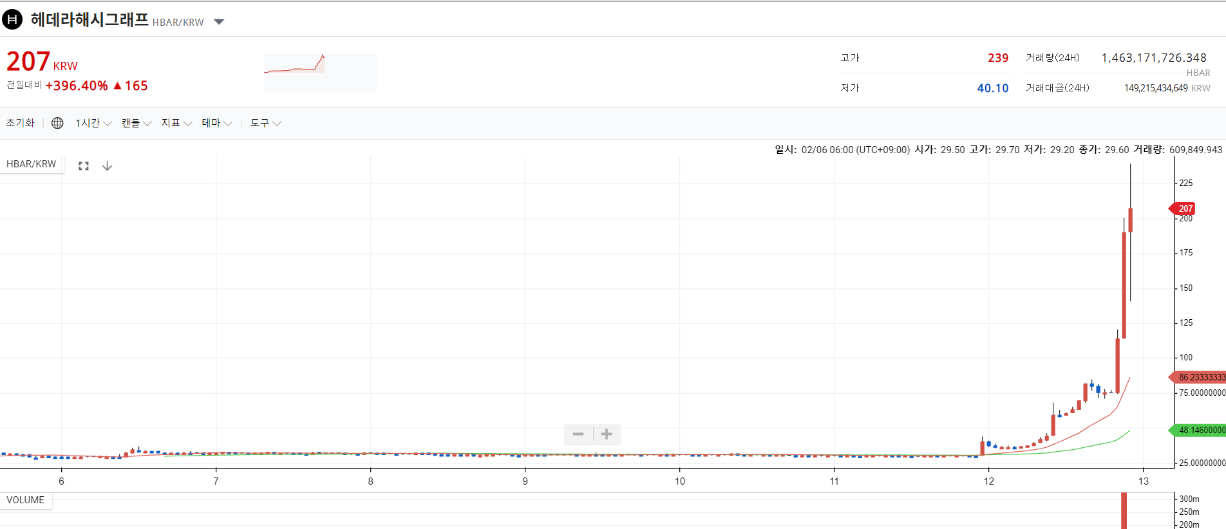Viewport: 1226px width, 529px height.
Task: Click the date label 12 on time axis
Action: [x=989, y=481]
